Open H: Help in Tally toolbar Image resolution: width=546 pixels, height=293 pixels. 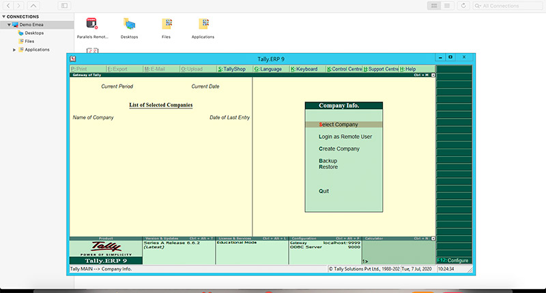point(417,69)
